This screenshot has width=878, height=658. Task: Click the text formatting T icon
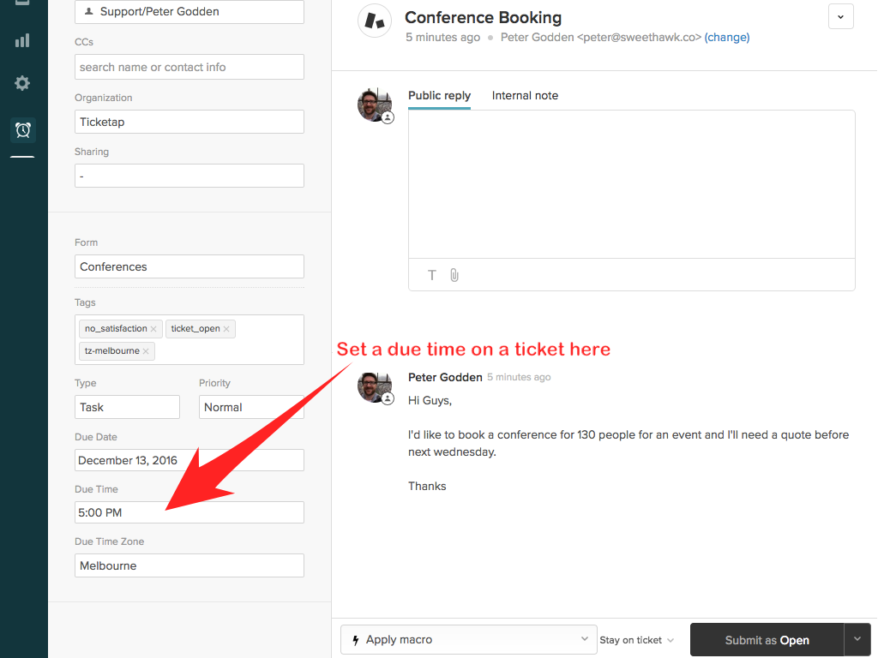pyautogui.click(x=432, y=275)
